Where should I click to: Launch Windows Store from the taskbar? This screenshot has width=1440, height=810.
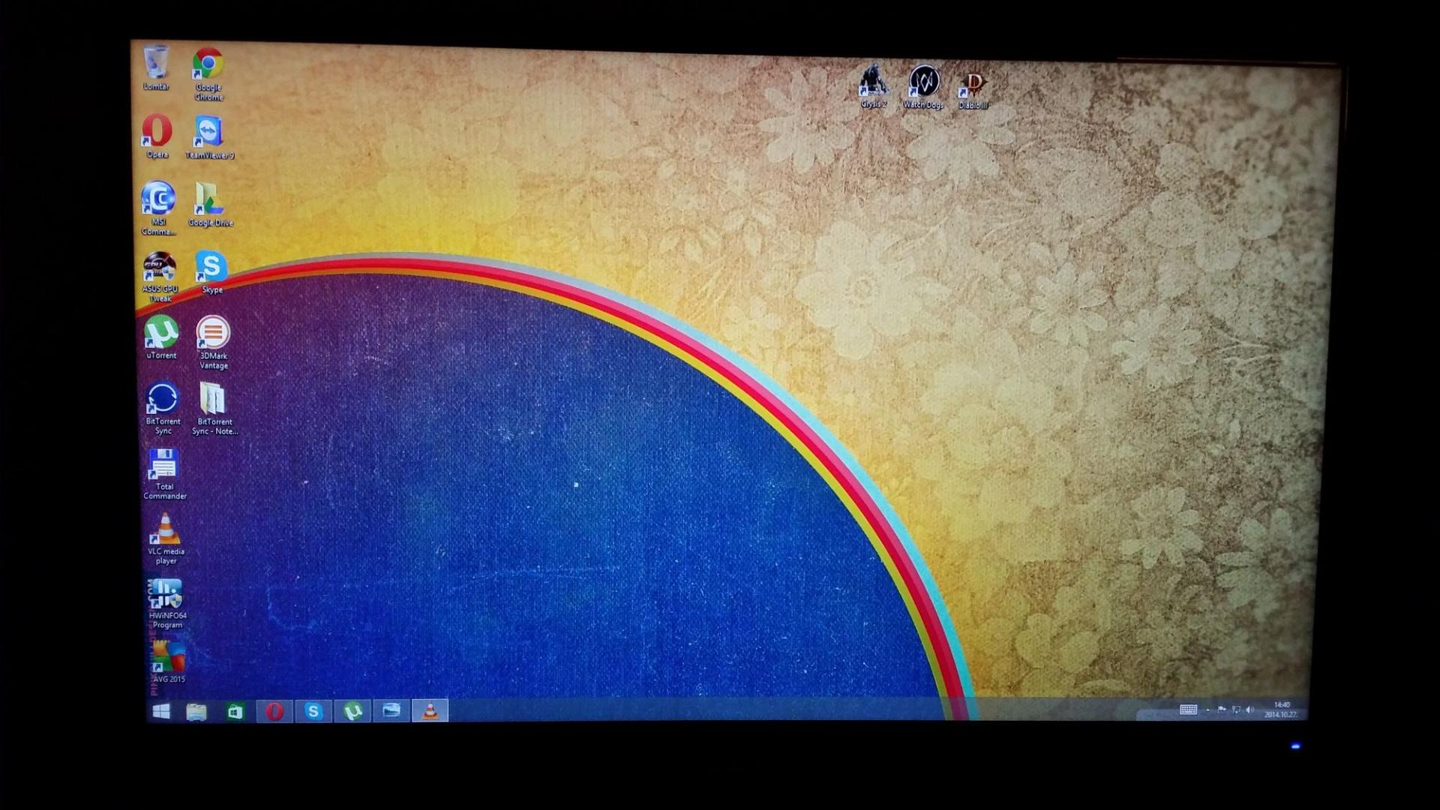pyautogui.click(x=235, y=711)
